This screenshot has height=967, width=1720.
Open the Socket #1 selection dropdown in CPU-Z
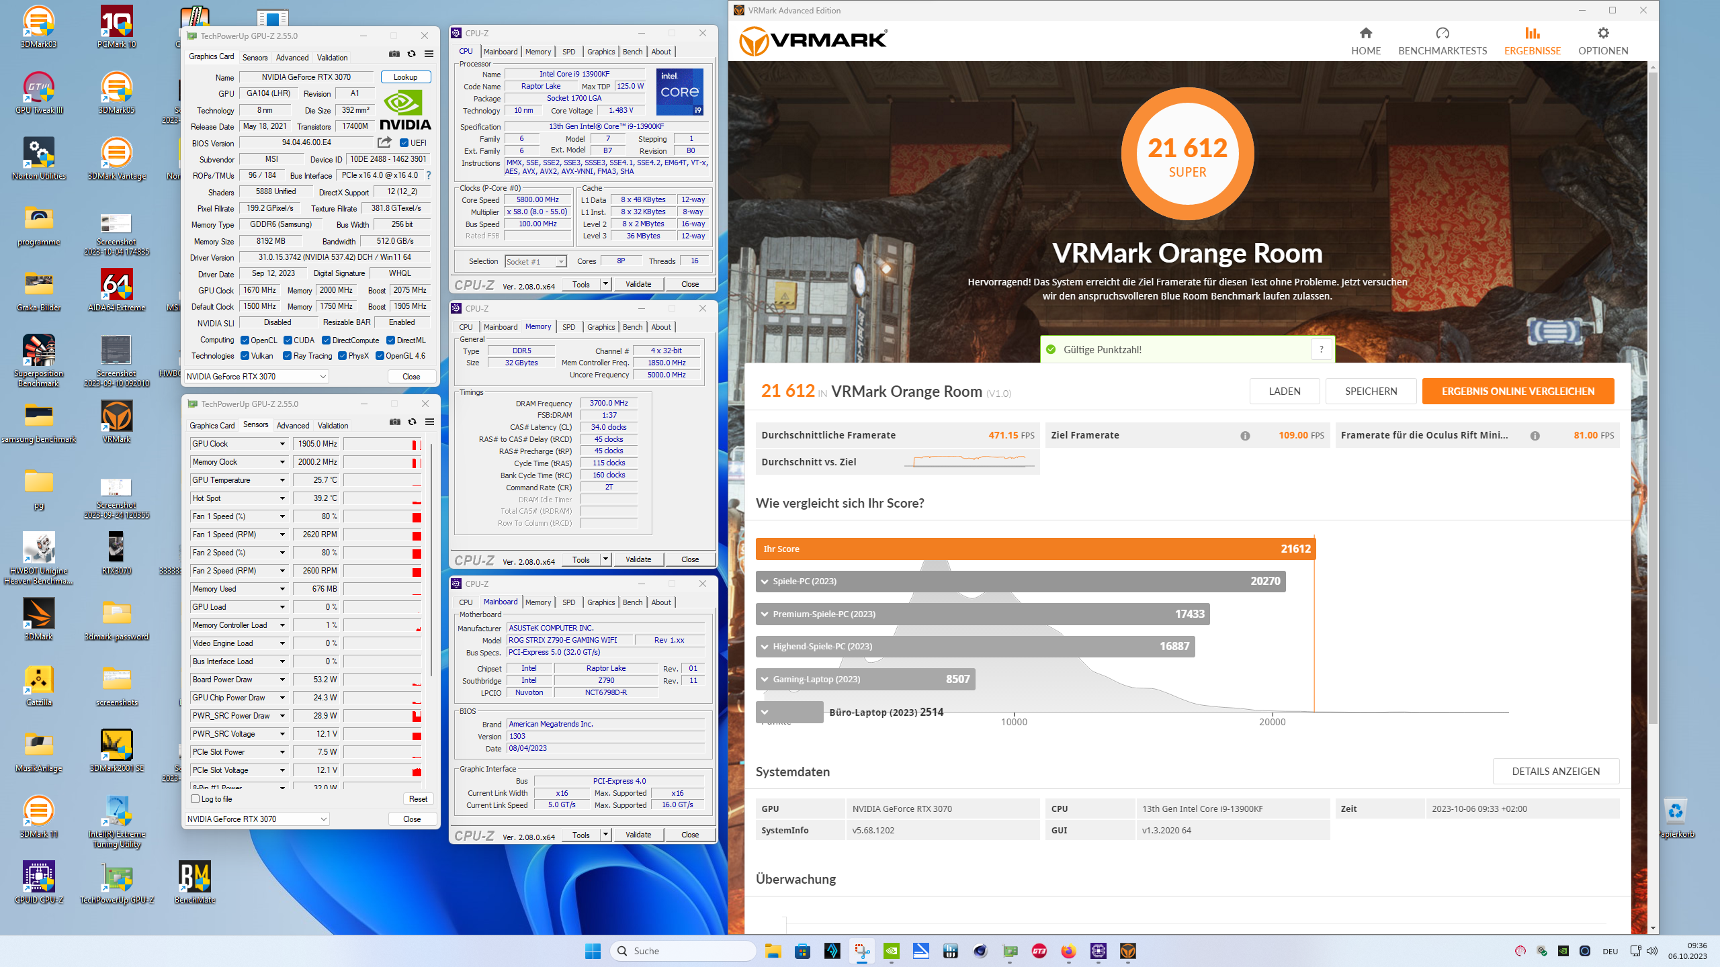click(x=535, y=261)
